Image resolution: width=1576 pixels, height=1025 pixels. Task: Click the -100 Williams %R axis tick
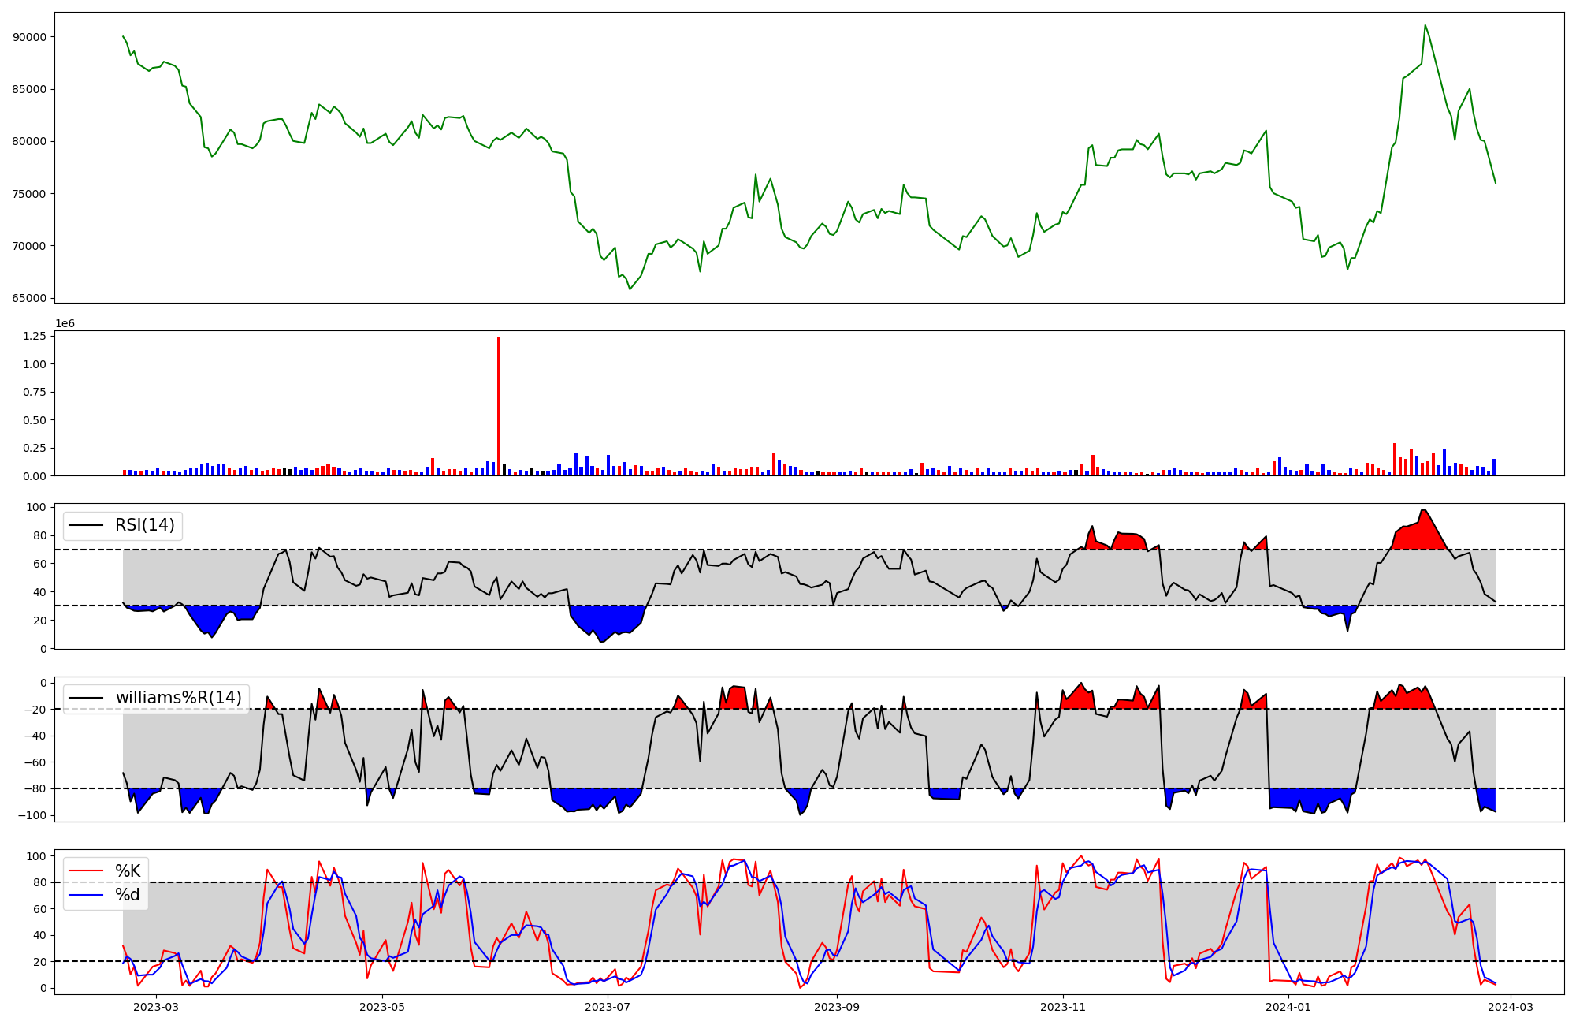pyautogui.click(x=32, y=815)
